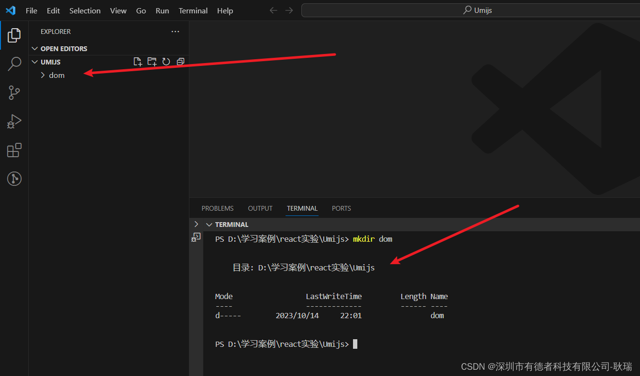640x376 pixels.
Task: Click the 'Mode' column header in terminal
Action: [x=224, y=296]
